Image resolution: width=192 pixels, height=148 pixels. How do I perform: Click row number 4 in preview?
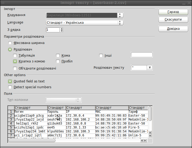tap(11, 124)
